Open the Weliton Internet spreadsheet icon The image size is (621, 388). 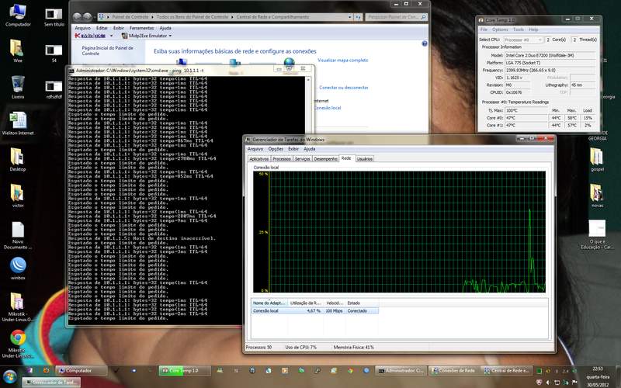[x=18, y=123]
